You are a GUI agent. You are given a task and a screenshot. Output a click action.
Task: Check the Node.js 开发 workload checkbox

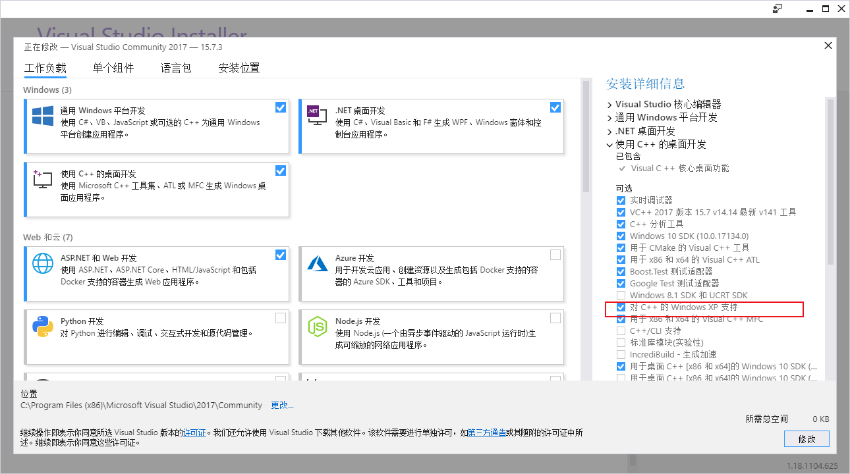[x=555, y=318]
